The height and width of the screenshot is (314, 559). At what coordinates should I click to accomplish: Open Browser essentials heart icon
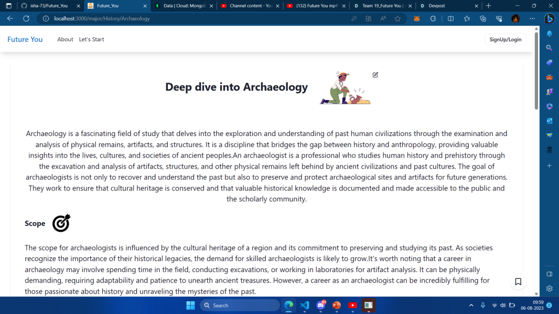tap(499, 18)
